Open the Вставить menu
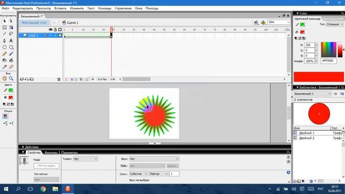The image size is (345, 194). click(60, 9)
